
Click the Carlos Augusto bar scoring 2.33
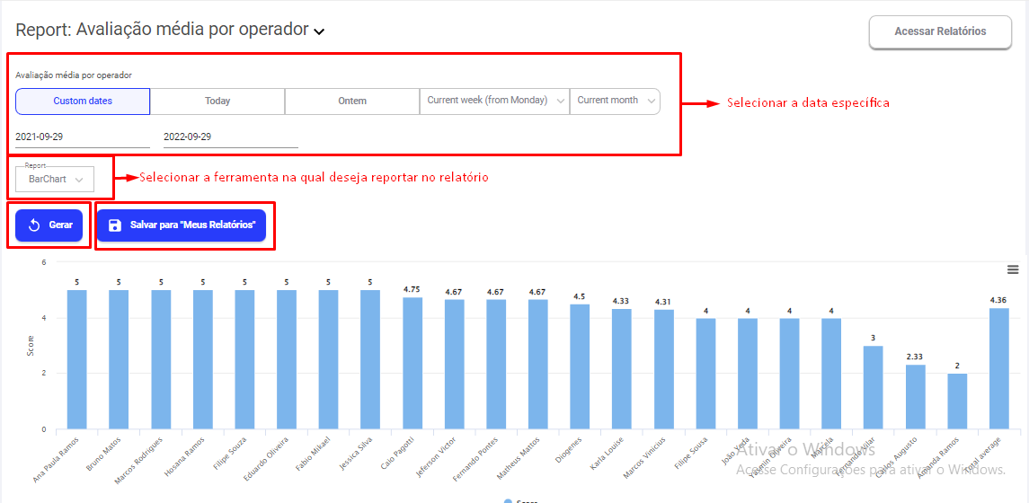click(916, 397)
